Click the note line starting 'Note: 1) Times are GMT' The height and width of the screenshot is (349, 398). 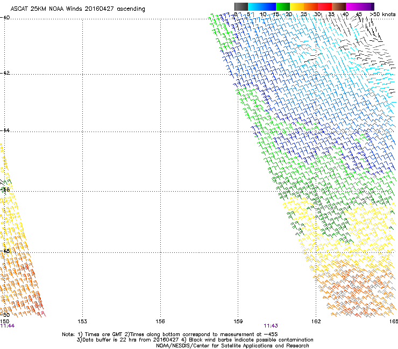170,335
